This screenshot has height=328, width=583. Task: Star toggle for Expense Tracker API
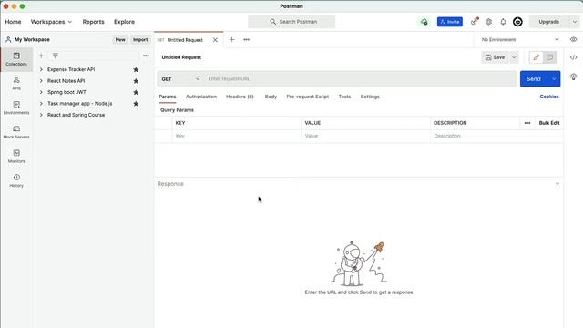pos(136,69)
